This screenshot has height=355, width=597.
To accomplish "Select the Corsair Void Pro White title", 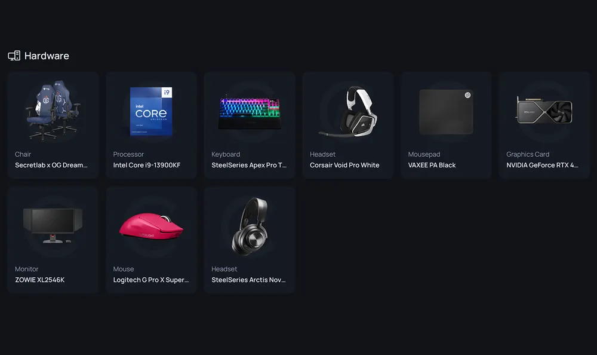I will (x=344, y=165).
